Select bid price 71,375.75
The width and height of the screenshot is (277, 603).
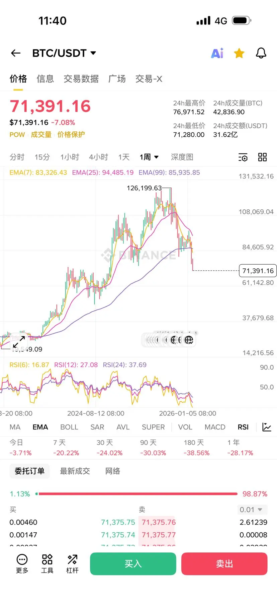click(x=118, y=522)
